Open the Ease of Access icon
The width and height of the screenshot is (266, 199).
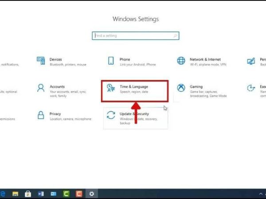pos(251,88)
